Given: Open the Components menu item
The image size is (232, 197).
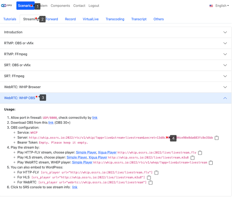Looking at the screenshot, I should tap(60, 6).
